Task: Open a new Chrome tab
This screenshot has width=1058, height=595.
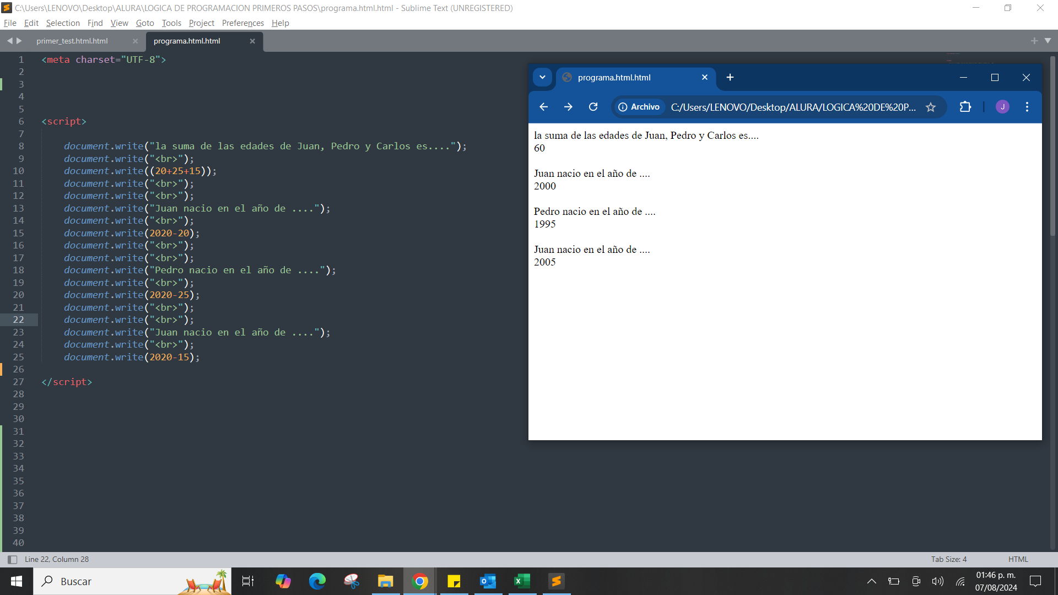Action: [x=730, y=78]
